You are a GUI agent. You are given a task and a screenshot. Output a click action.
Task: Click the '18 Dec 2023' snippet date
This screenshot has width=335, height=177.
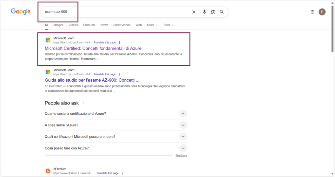point(54,86)
